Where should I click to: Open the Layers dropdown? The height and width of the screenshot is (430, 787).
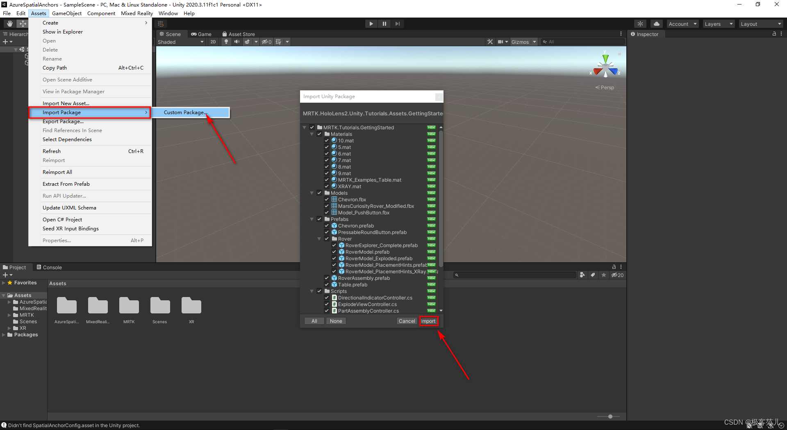click(718, 24)
